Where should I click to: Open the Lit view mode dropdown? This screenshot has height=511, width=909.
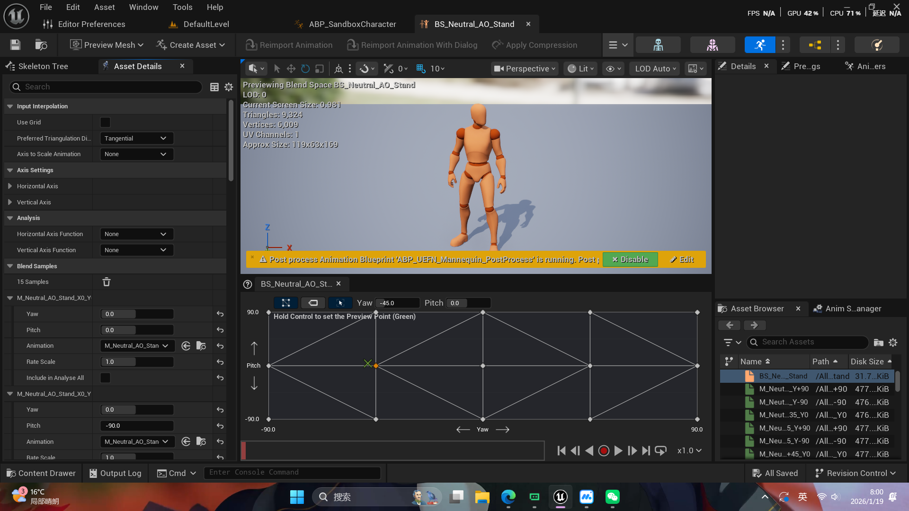pos(580,69)
